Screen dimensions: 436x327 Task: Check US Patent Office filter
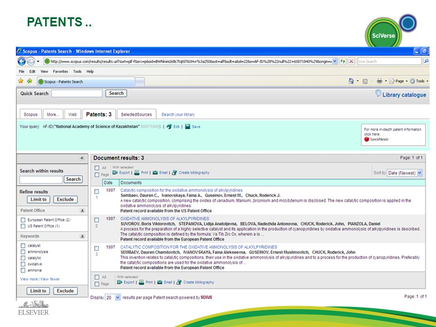coord(23,226)
